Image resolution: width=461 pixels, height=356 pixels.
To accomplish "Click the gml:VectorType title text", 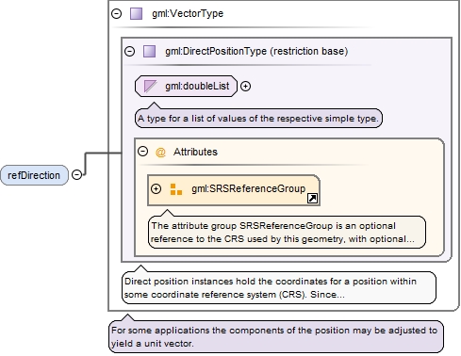I will 188,13.
